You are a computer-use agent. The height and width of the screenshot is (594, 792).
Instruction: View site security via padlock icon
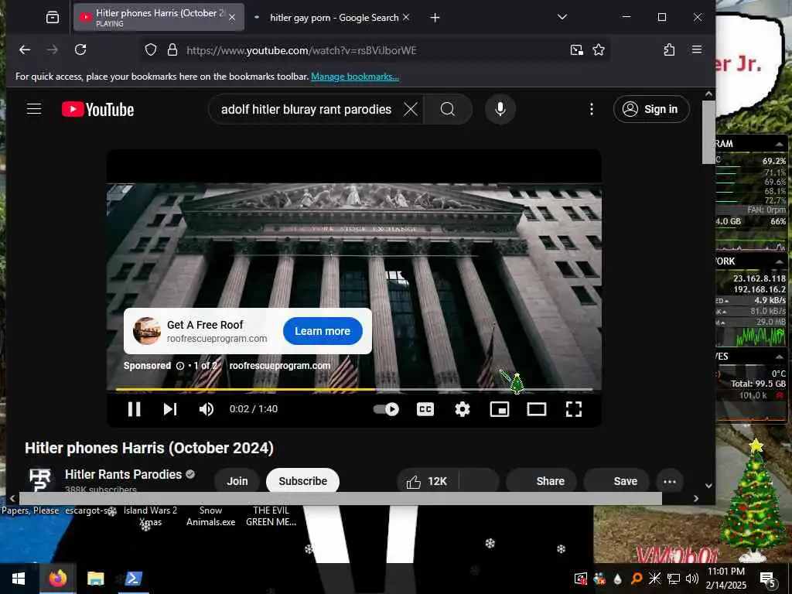point(172,49)
